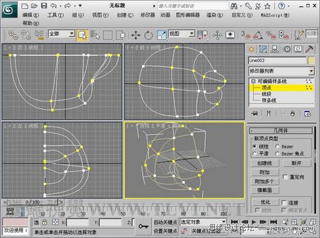
Task: Collapse the 可编辑样条线 stack entry
Action: (253, 81)
